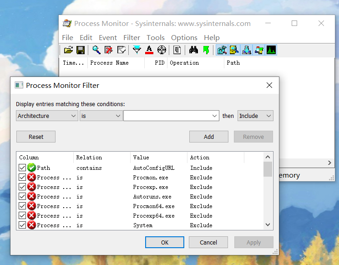Open the Edit menu

(x=86, y=38)
